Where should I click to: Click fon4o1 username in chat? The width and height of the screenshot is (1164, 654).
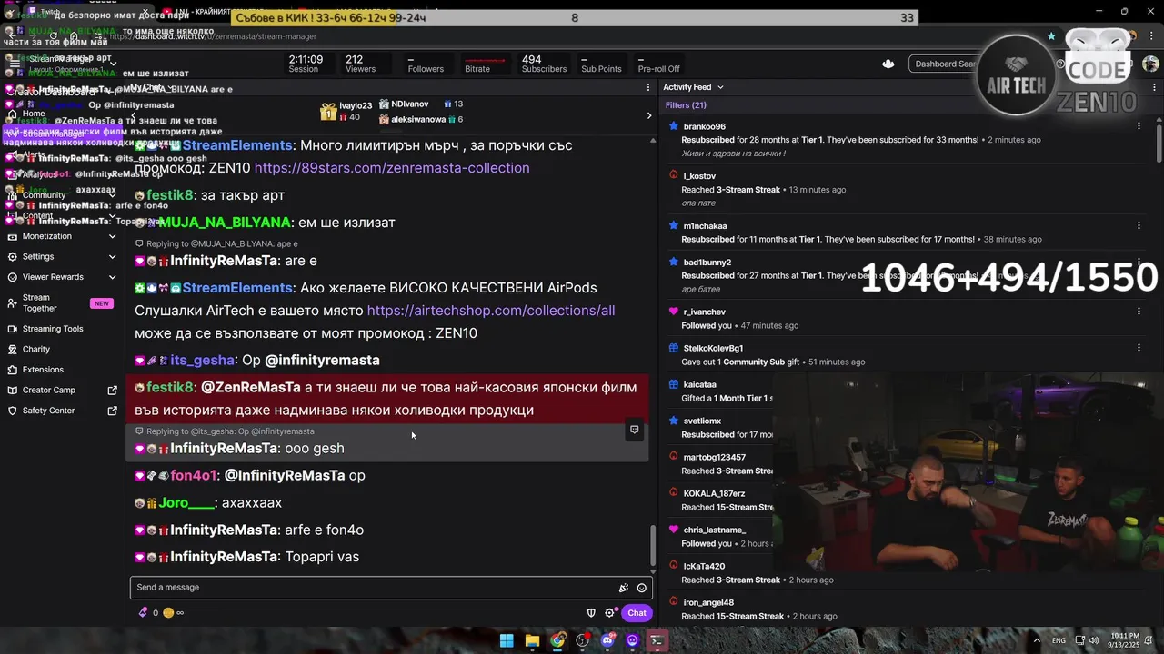(x=194, y=476)
